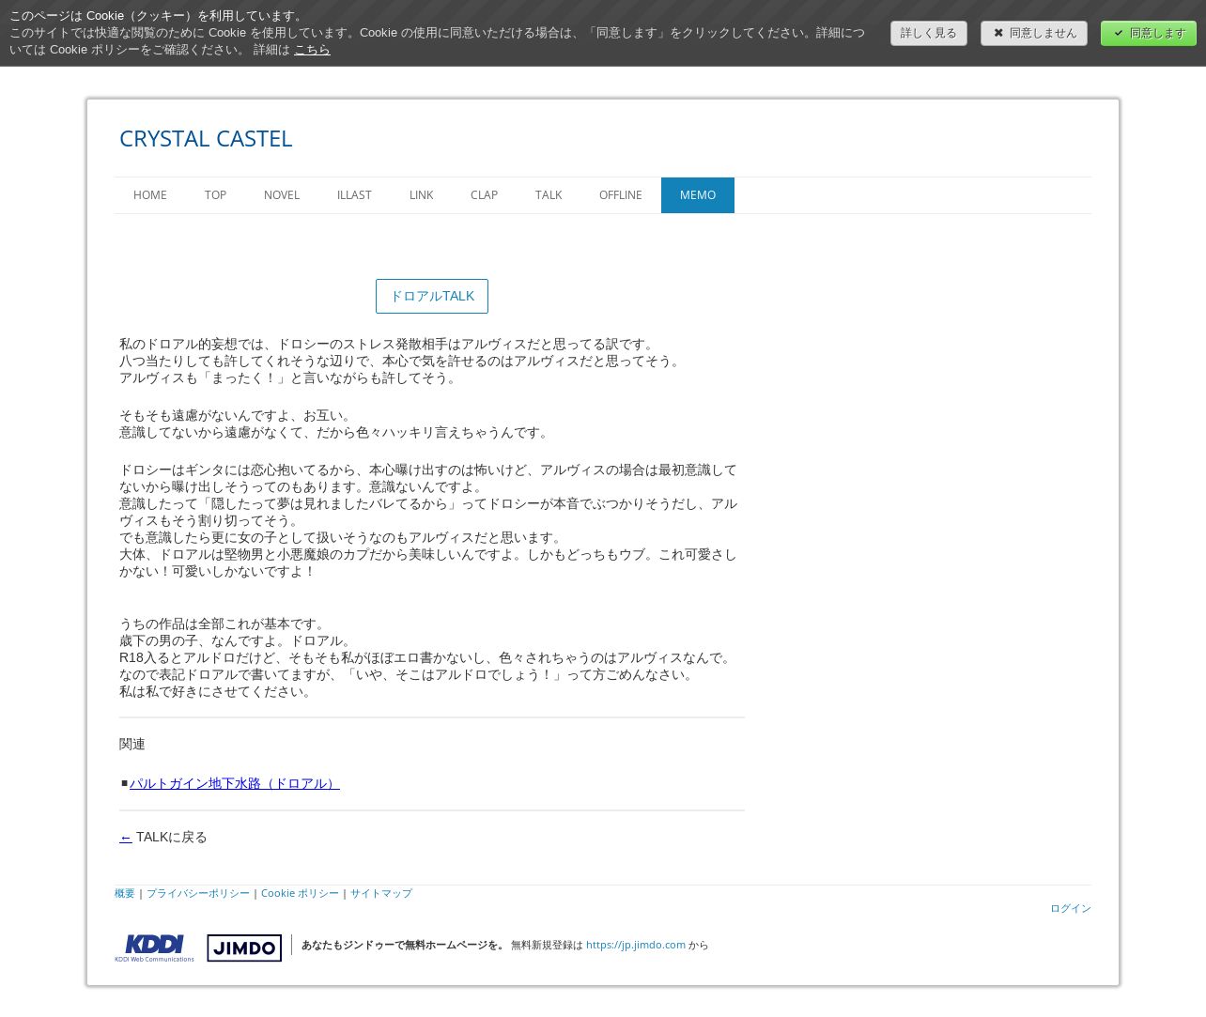The image size is (1206, 1017).
Task: Open the https://jp.jimdo.com link
Action: point(636,945)
